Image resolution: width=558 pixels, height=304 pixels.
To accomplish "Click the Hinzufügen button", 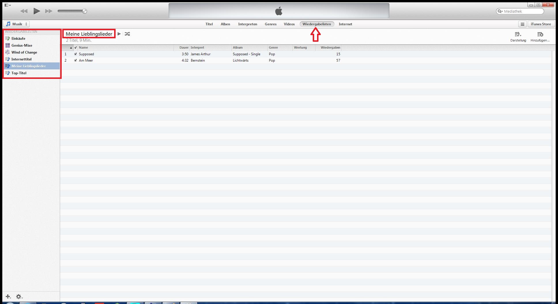I will [540, 37].
